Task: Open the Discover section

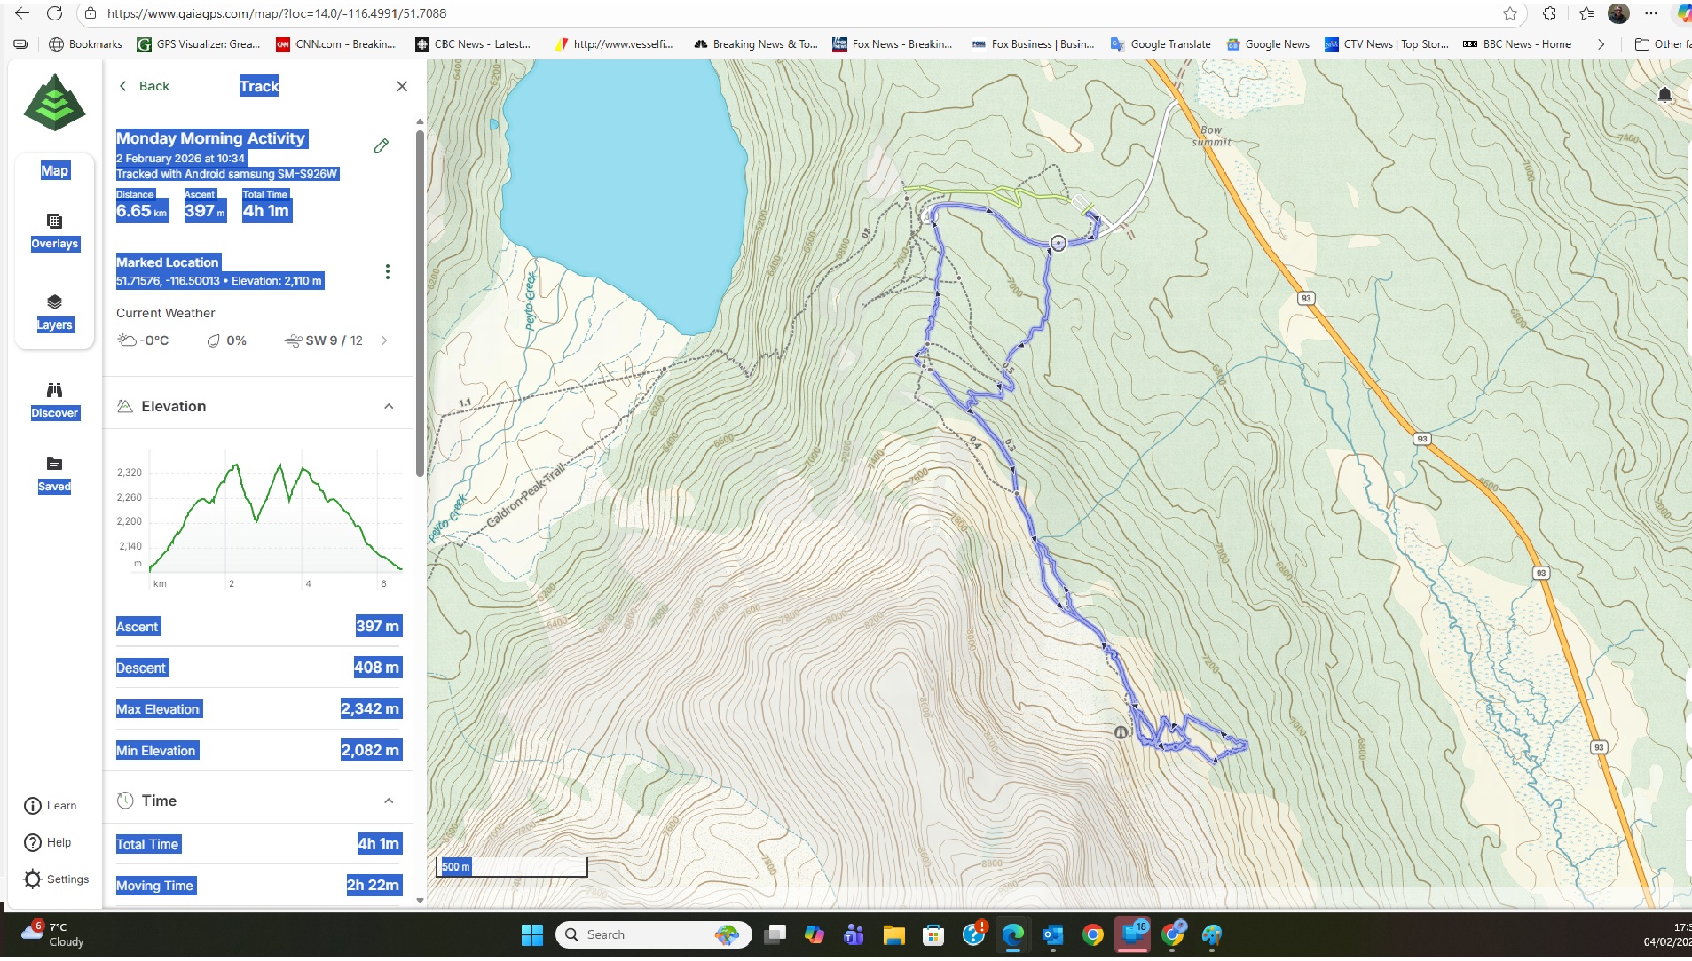Action: click(x=54, y=400)
